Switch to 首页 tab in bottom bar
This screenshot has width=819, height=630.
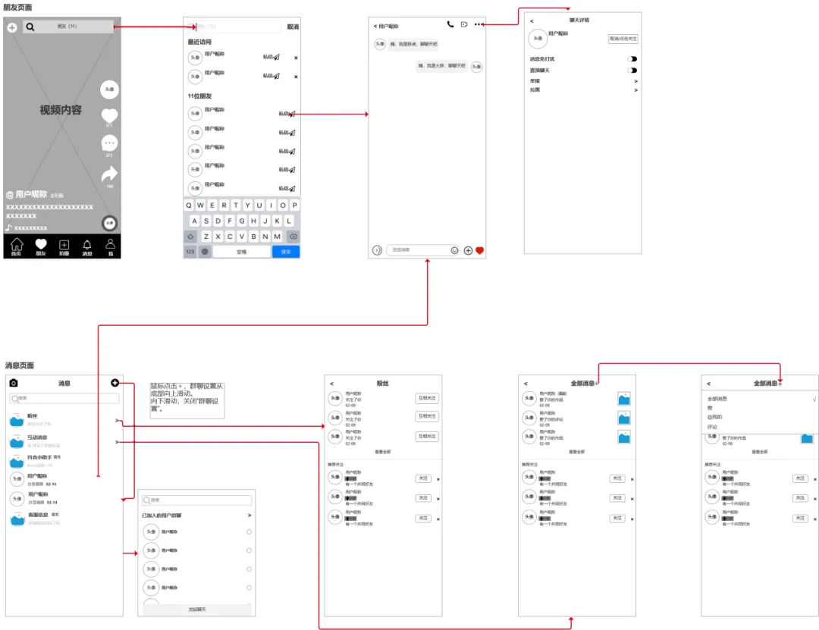[16, 246]
